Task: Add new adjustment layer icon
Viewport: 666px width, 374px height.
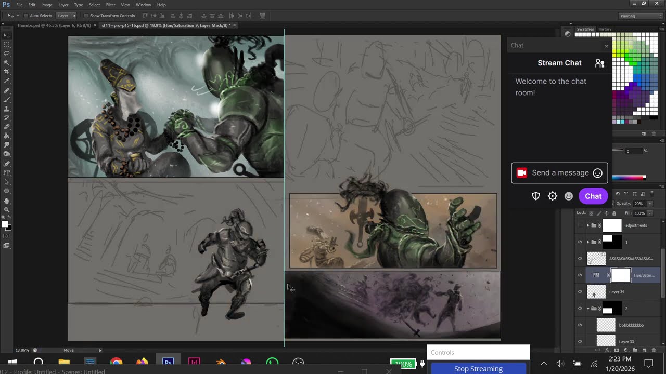Action: [x=626, y=350]
